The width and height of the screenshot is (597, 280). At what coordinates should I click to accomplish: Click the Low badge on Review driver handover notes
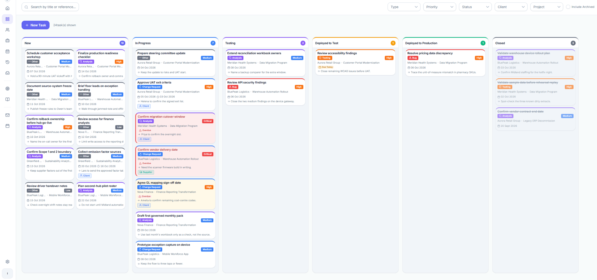[x=68, y=191]
